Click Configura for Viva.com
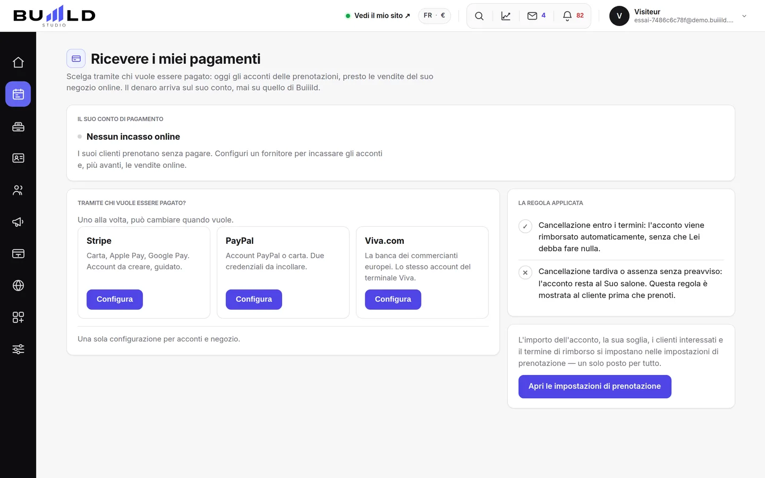The width and height of the screenshot is (765, 478). coord(393,300)
